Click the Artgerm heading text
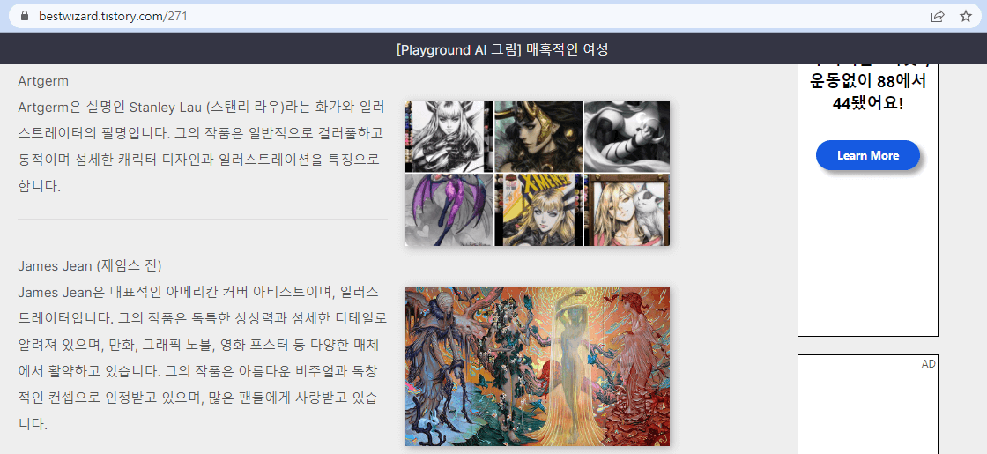 (x=43, y=81)
